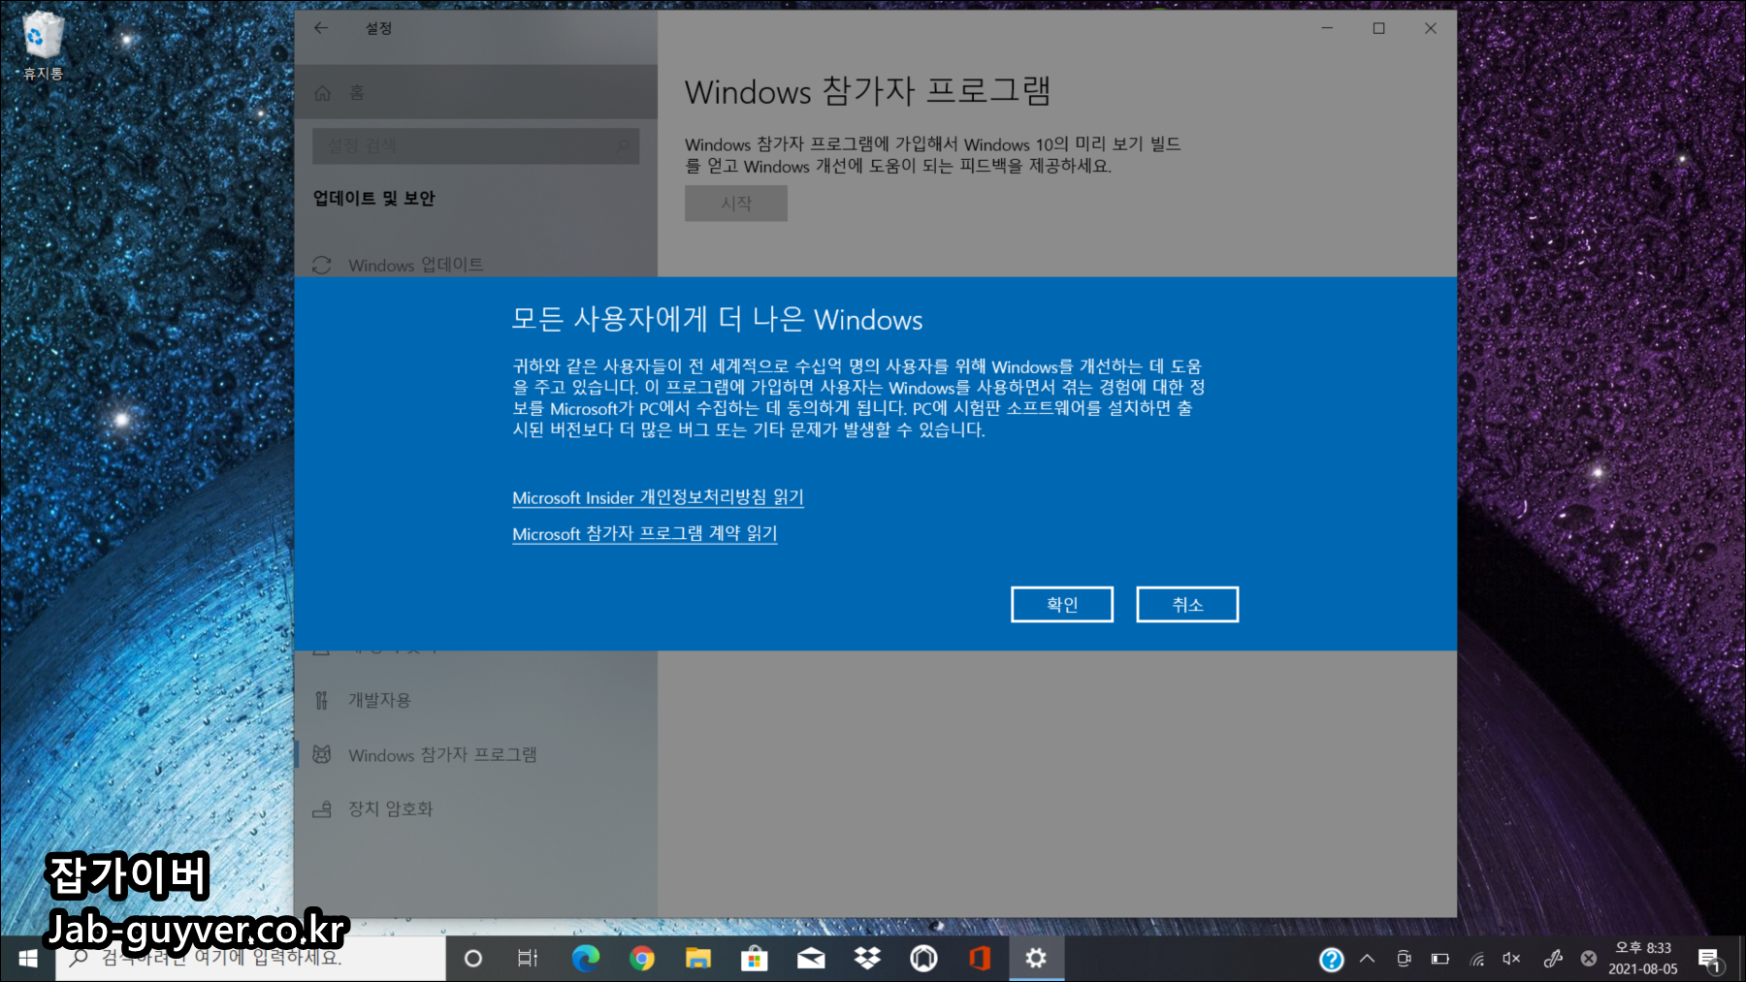
Task: Click the Windows 참가자 프로그램 page title
Action: point(867,91)
